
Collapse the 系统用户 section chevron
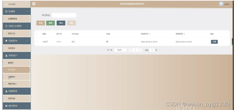27,55
